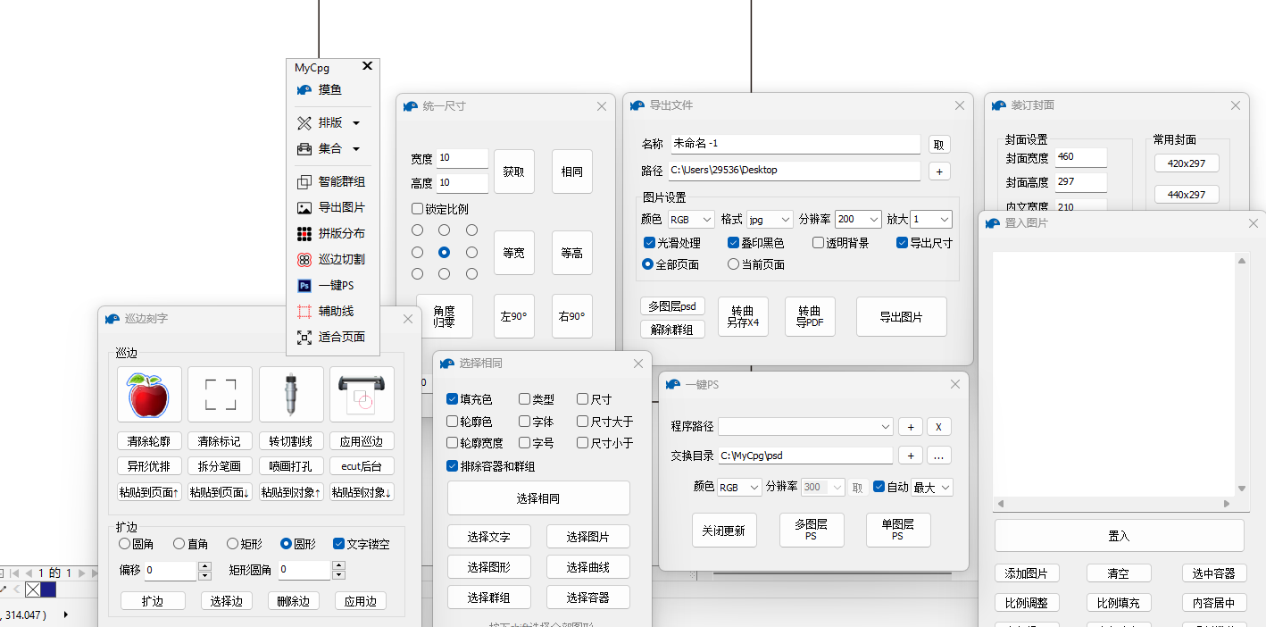This screenshot has width=1266, height=627.
Task: Open 导出图片 in MyCpg panel
Action: tap(330, 208)
